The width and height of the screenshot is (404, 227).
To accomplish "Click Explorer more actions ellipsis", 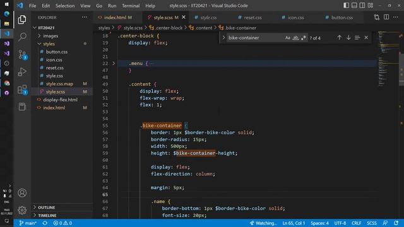I will point(85,17).
